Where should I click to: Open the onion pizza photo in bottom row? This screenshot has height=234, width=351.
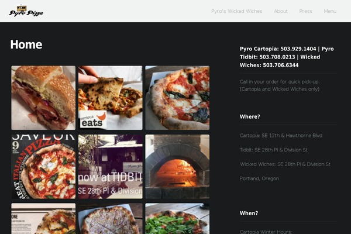[111, 219]
